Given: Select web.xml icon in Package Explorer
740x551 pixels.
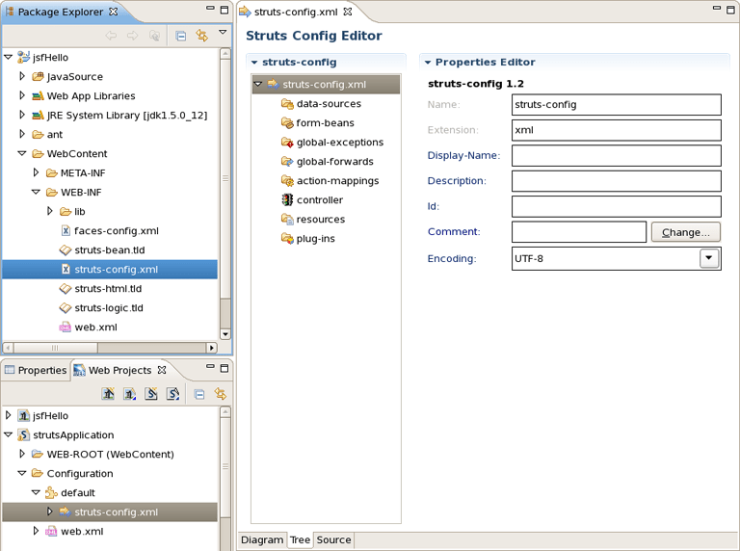Looking at the screenshot, I should (x=66, y=328).
